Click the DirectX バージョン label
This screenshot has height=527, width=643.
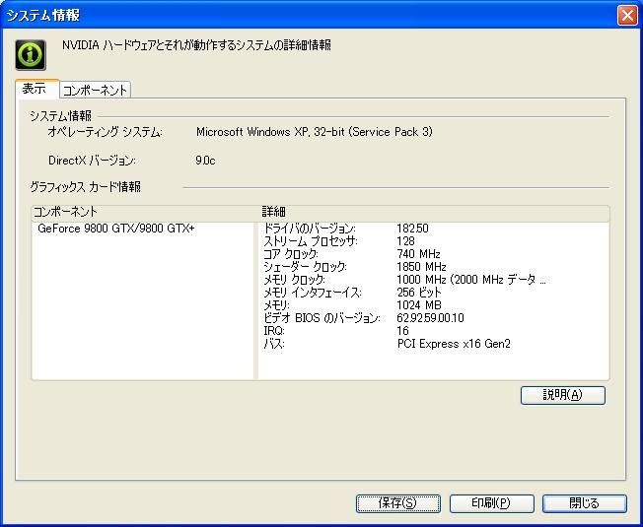(x=92, y=161)
